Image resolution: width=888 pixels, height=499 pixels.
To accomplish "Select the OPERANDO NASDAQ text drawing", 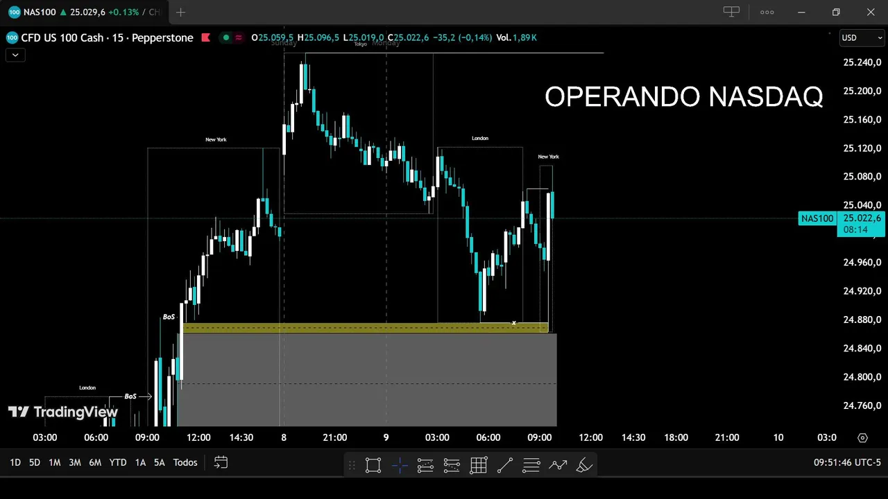I will [x=684, y=97].
